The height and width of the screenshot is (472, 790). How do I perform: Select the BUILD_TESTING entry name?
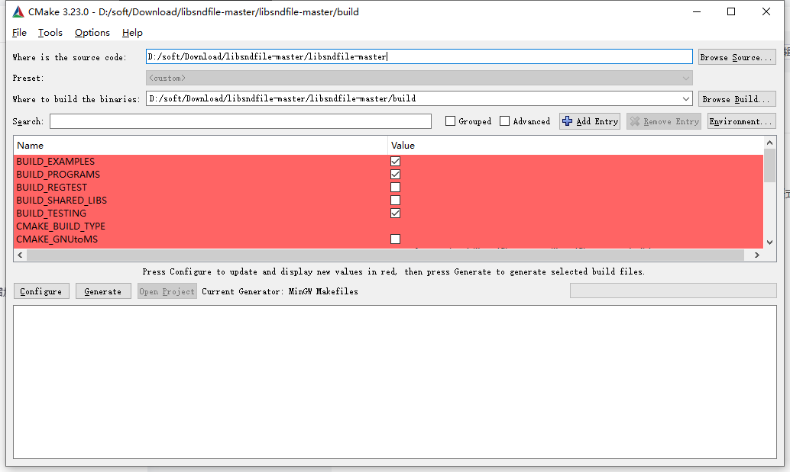coord(51,214)
